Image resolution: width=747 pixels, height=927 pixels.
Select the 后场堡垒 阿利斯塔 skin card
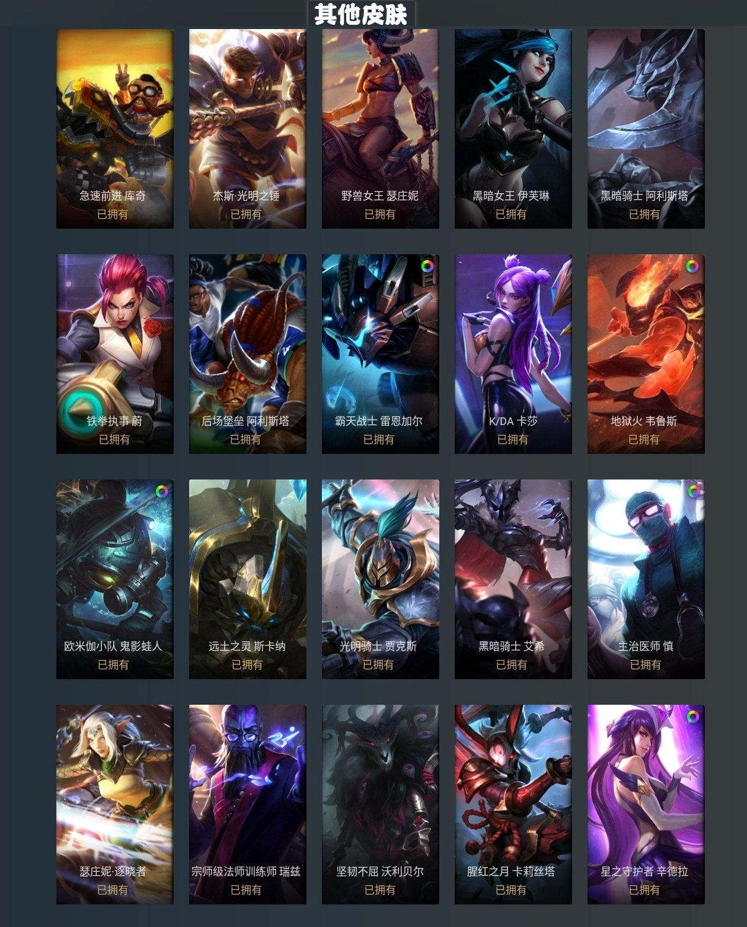click(248, 354)
